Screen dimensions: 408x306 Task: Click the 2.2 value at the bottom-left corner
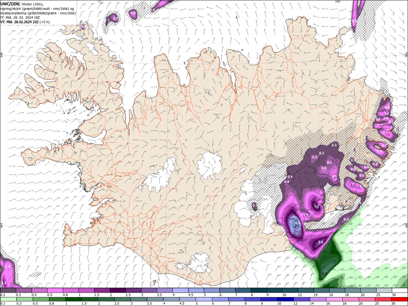(x=4, y=283)
